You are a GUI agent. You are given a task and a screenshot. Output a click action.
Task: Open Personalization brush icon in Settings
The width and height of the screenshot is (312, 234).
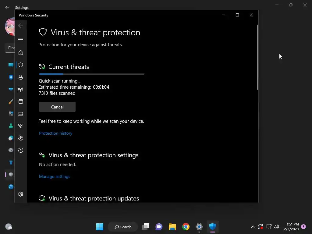(x=11, y=101)
